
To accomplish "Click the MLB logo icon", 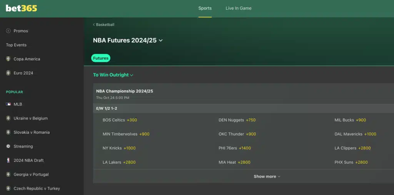I will click(x=8, y=104).
